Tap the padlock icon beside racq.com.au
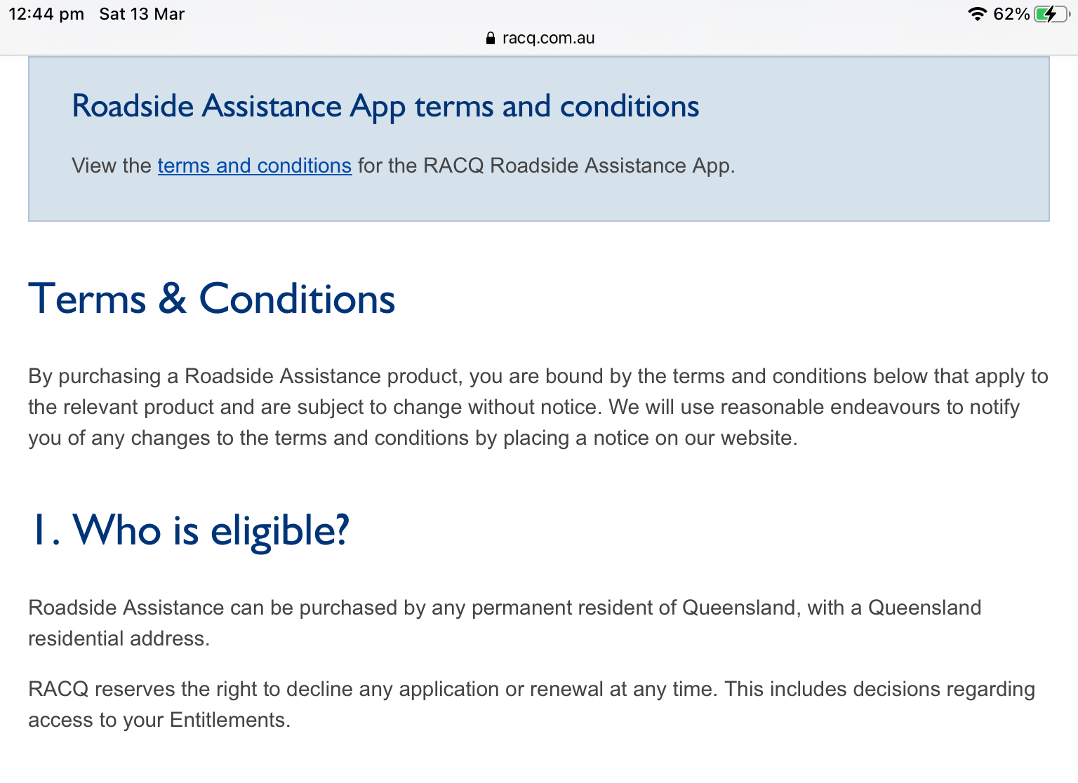 [489, 38]
